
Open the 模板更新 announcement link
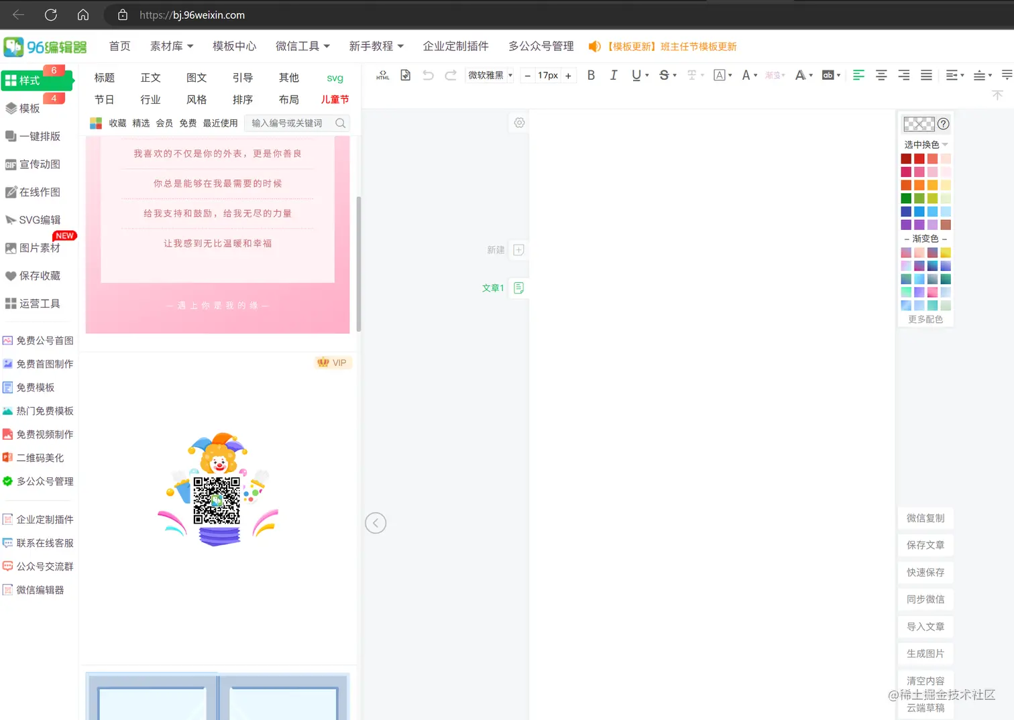(x=671, y=46)
